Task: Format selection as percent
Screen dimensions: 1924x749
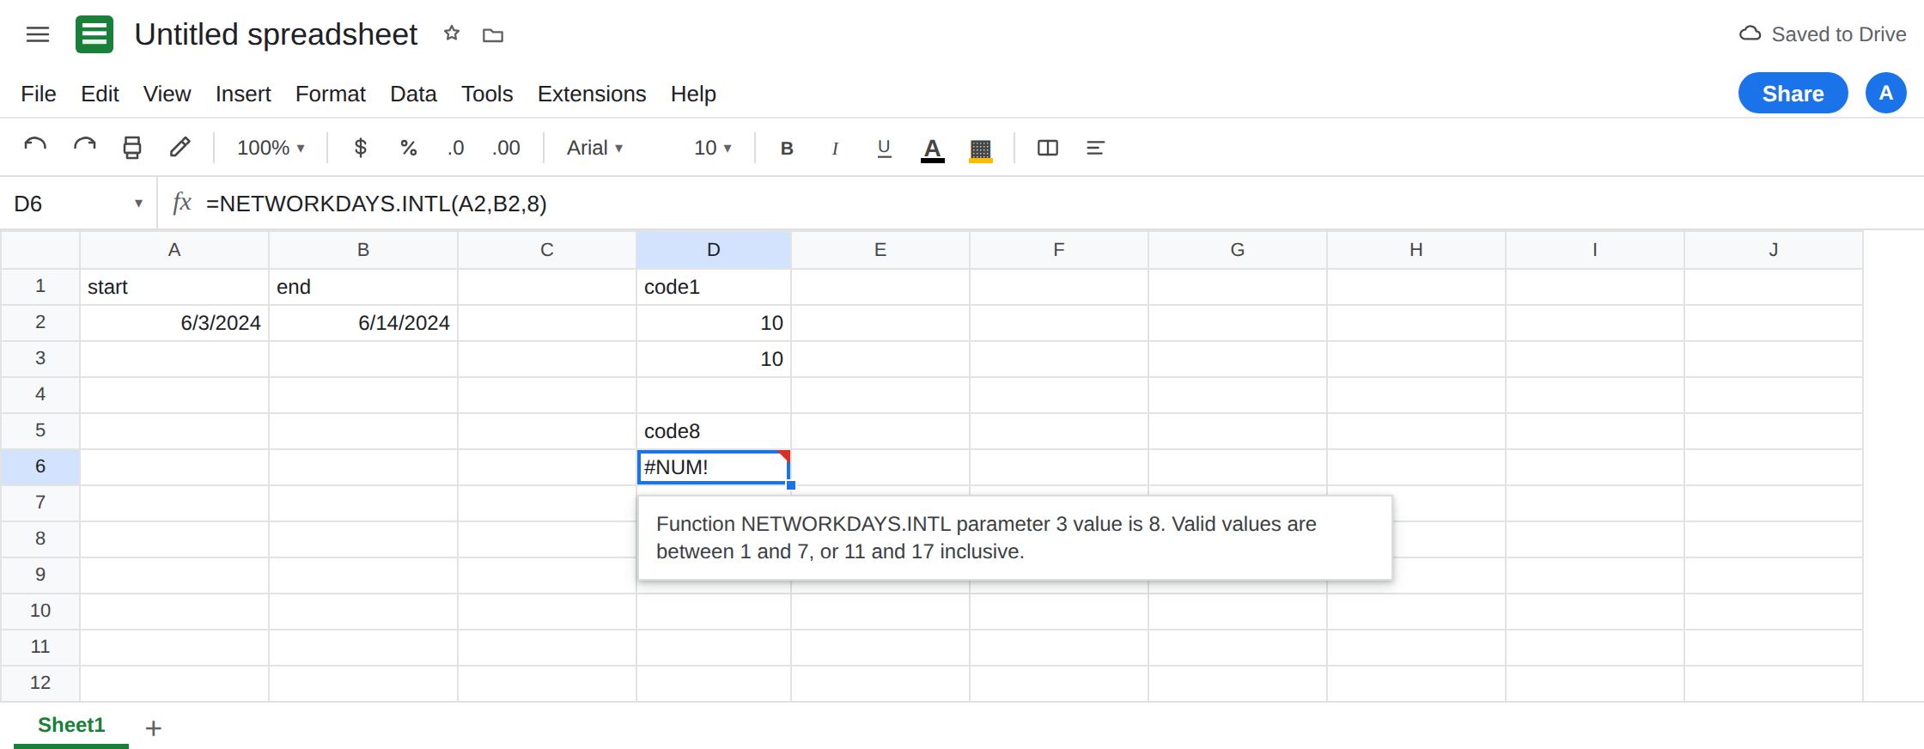Action: click(409, 148)
